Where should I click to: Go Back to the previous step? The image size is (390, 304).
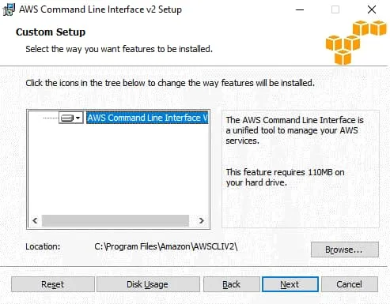tap(231, 284)
